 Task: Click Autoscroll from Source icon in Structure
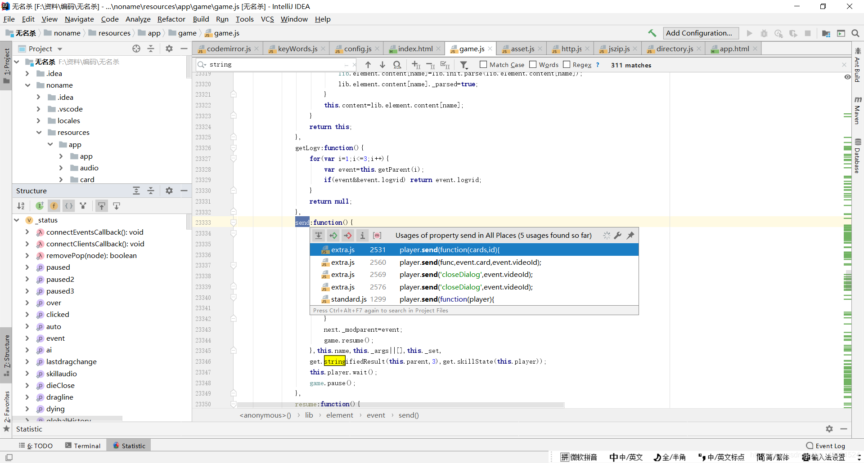[x=117, y=206]
